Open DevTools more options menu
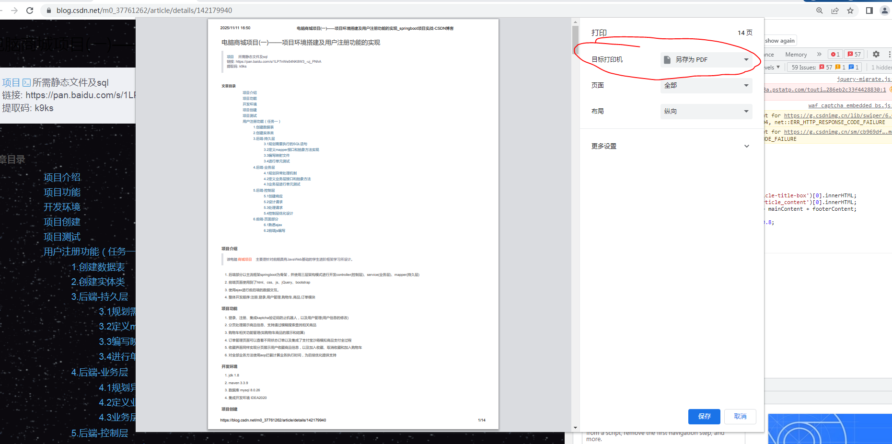The width and height of the screenshot is (892, 444). tap(889, 54)
